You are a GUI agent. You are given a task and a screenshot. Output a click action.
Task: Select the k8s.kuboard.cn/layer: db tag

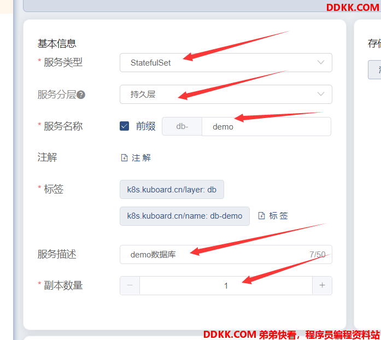pyautogui.click(x=172, y=190)
